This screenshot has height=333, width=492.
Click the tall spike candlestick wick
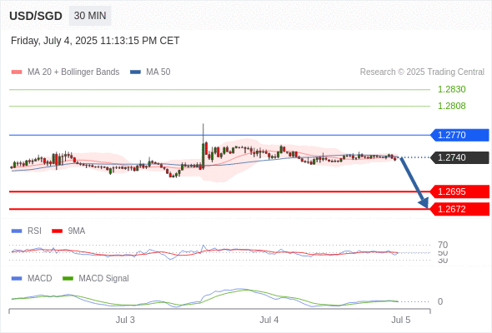tap(203, 133)
